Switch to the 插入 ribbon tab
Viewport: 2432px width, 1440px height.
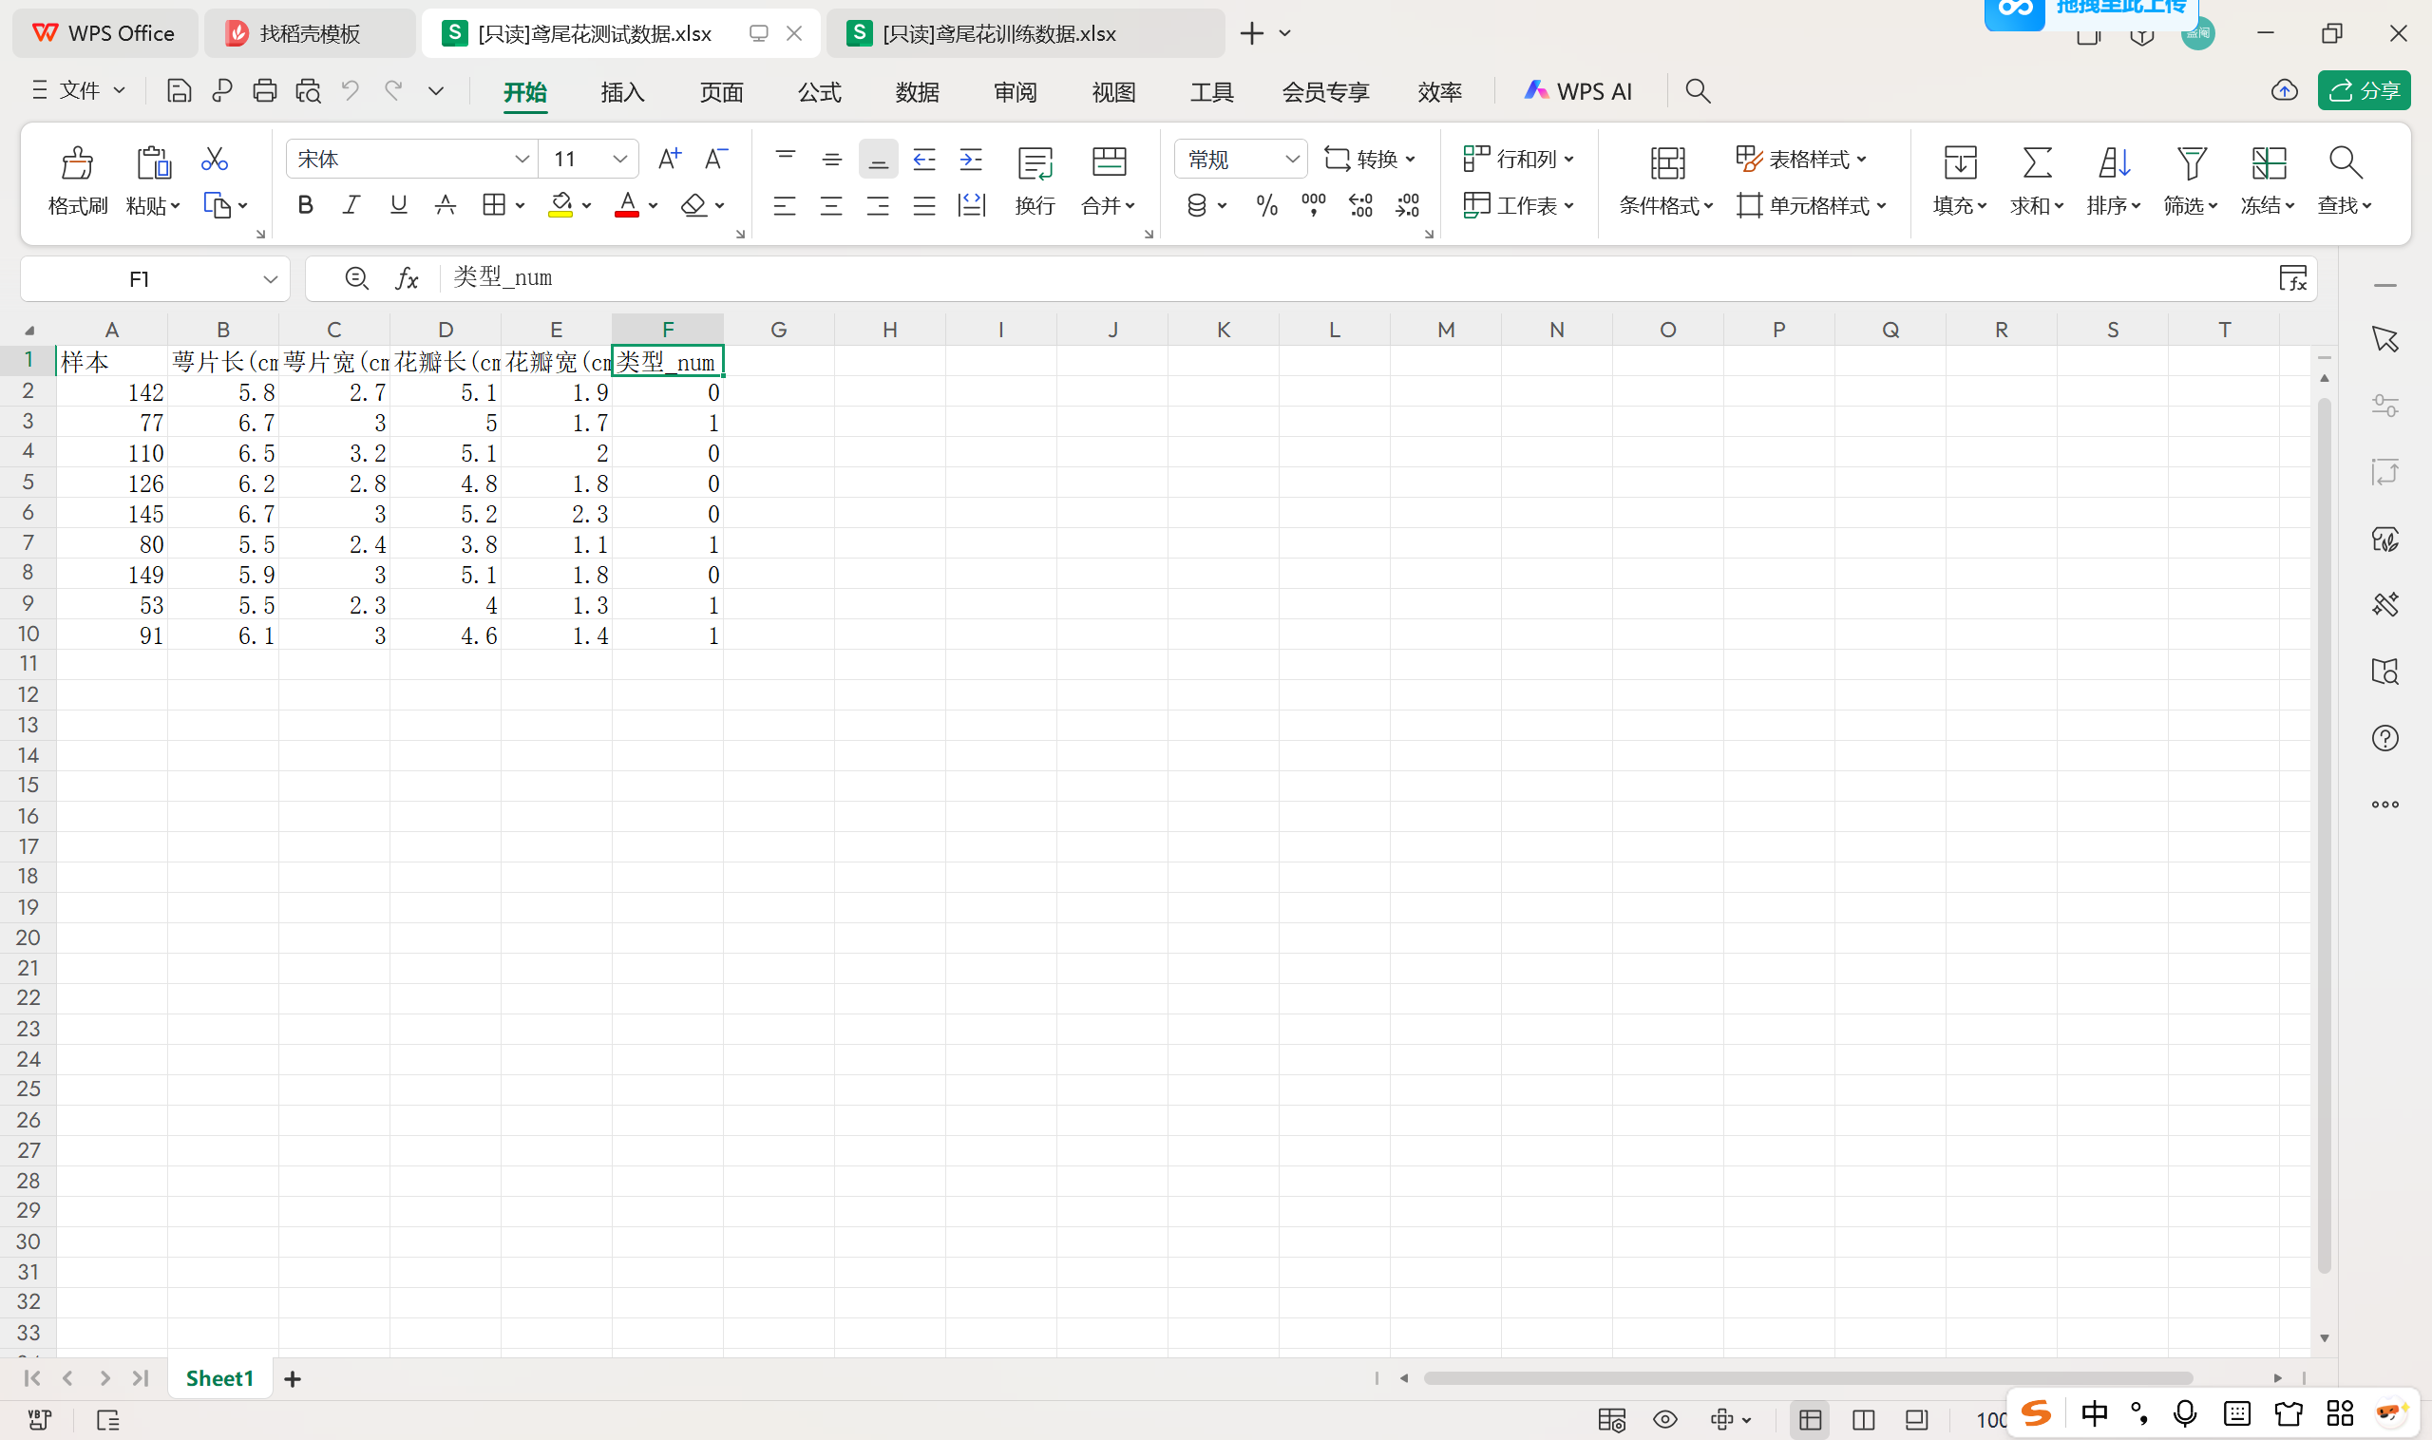(622, 92)
